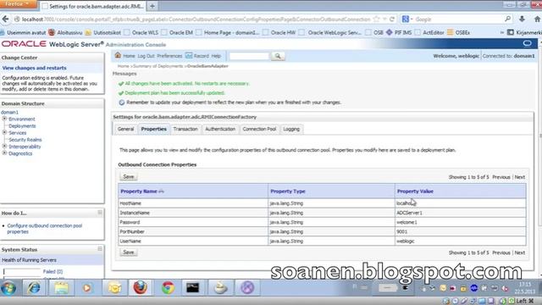The height and width of the screenshot is (305, 542).
Task: Click Summary of Deployments breadcrumb
Action: [x=158, y=66]
